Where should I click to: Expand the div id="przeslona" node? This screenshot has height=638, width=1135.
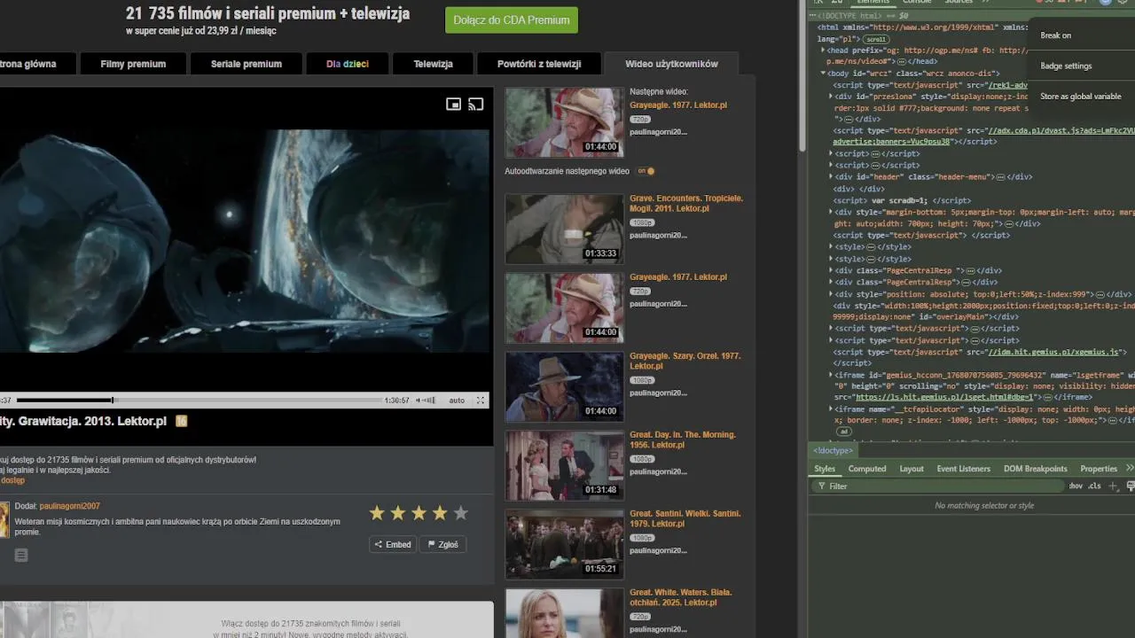tap(831, 96)
